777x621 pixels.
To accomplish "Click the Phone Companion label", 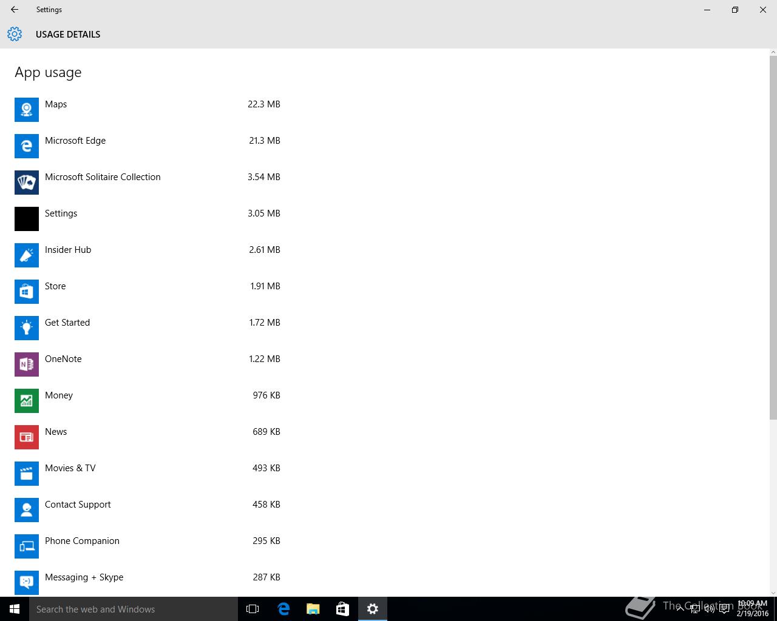I will coord(82,541).
